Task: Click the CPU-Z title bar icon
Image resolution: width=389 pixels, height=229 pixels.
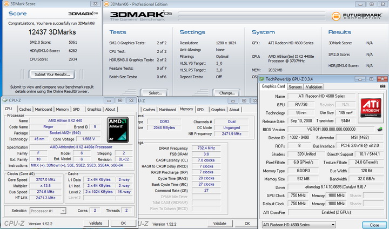Action: pyautogui.click(x=5, y=100)
